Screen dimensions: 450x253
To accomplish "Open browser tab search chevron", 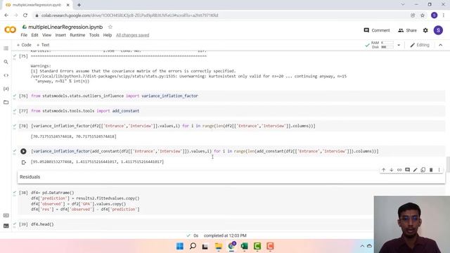I will tap(403, 5).
